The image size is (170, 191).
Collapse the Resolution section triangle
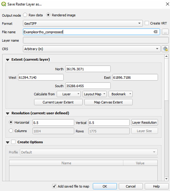[x=8, y=114]
